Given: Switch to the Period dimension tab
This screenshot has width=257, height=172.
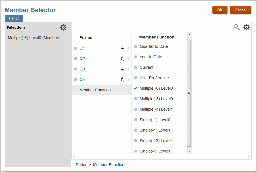Looking at the screenshot, I should point(14,18).
